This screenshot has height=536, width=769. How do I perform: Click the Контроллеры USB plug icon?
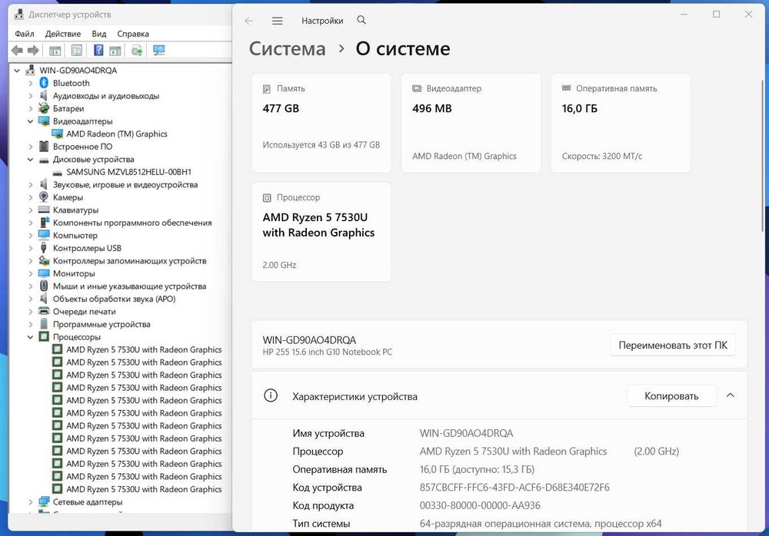(44, 248)
